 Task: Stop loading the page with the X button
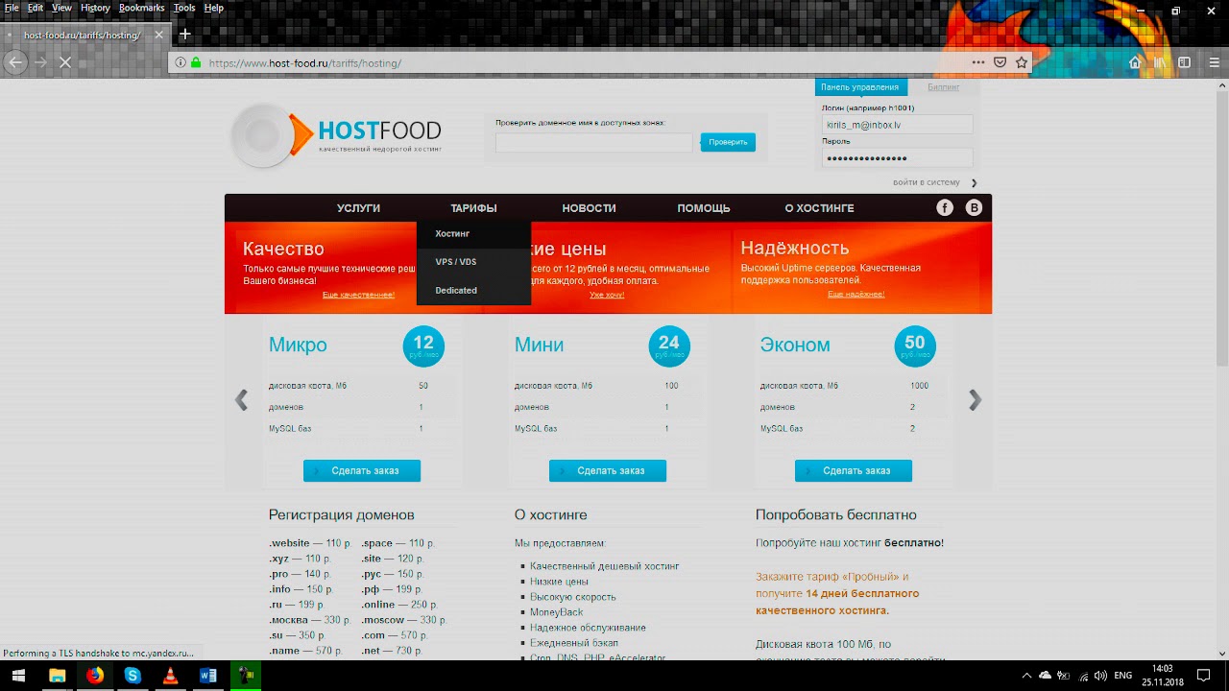pyautogui.click(x=66, y=62)
